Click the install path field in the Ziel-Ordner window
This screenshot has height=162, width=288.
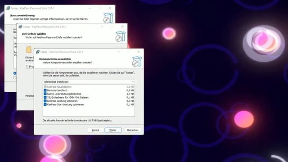(x=30, y=66)
